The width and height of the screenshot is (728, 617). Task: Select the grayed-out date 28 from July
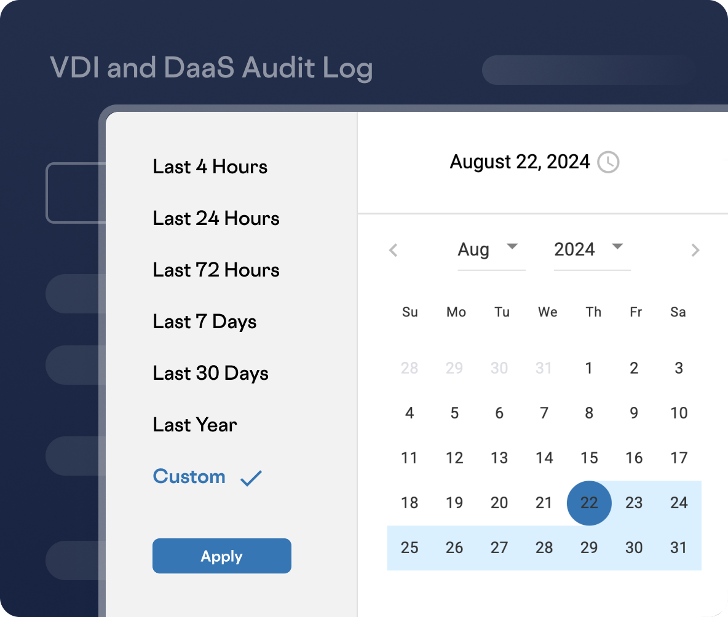(410, 368)
